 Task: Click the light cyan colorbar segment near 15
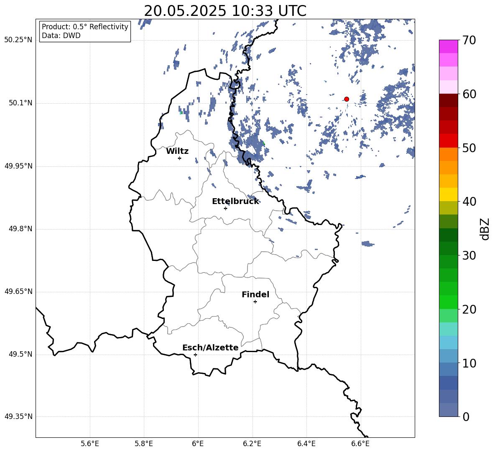click(449, 329)
